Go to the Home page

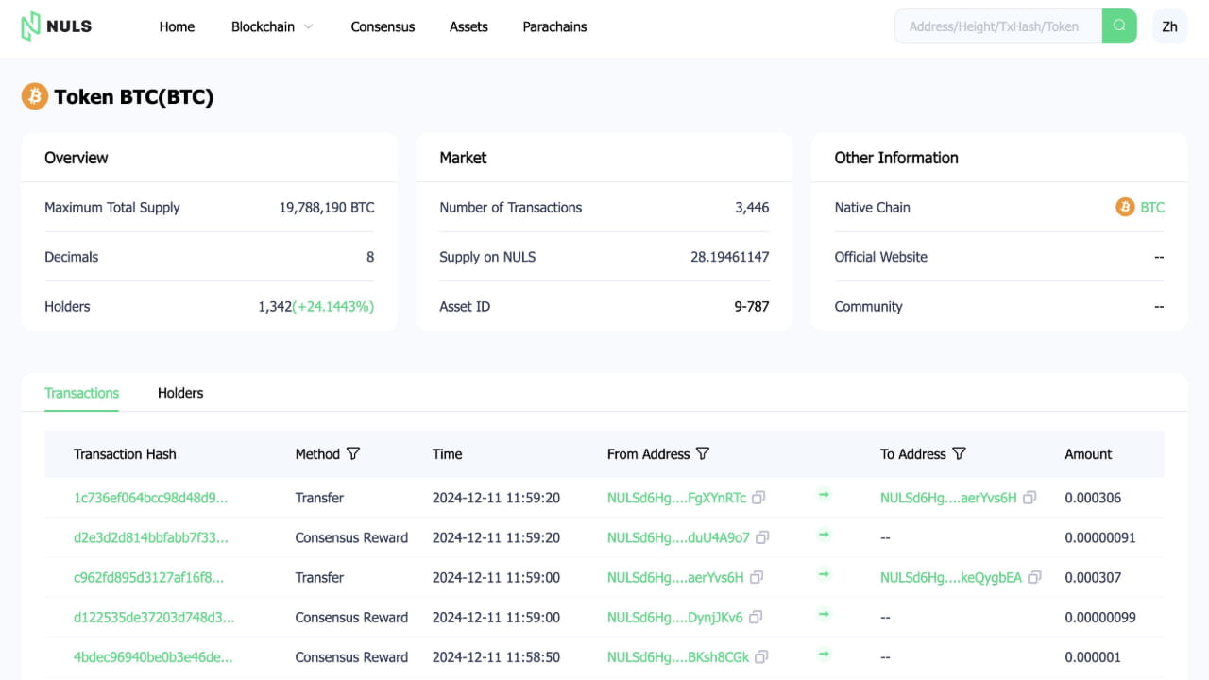177,26
